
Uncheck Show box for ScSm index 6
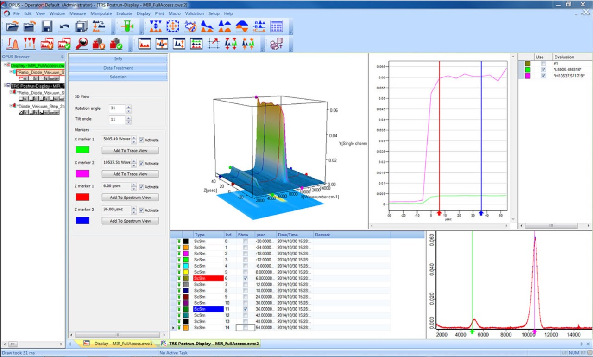(245, 278)
